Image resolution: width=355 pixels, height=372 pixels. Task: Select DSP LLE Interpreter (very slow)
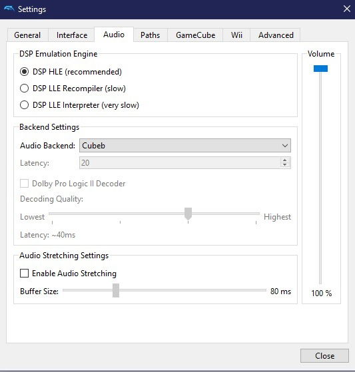click(x=24, y=105)
